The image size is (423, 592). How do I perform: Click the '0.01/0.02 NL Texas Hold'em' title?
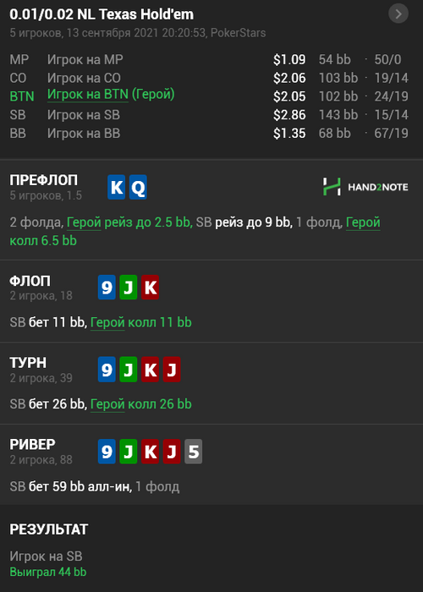102,14
